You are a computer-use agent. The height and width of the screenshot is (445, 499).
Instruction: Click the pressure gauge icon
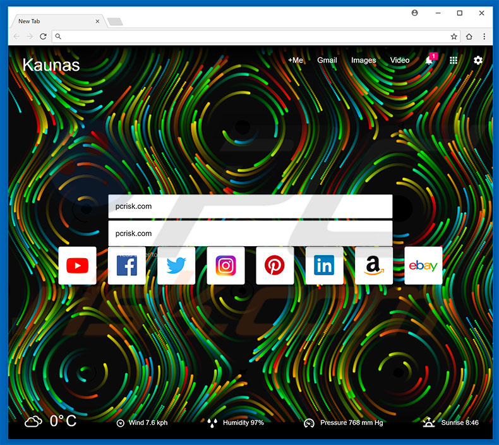[309, 423]
